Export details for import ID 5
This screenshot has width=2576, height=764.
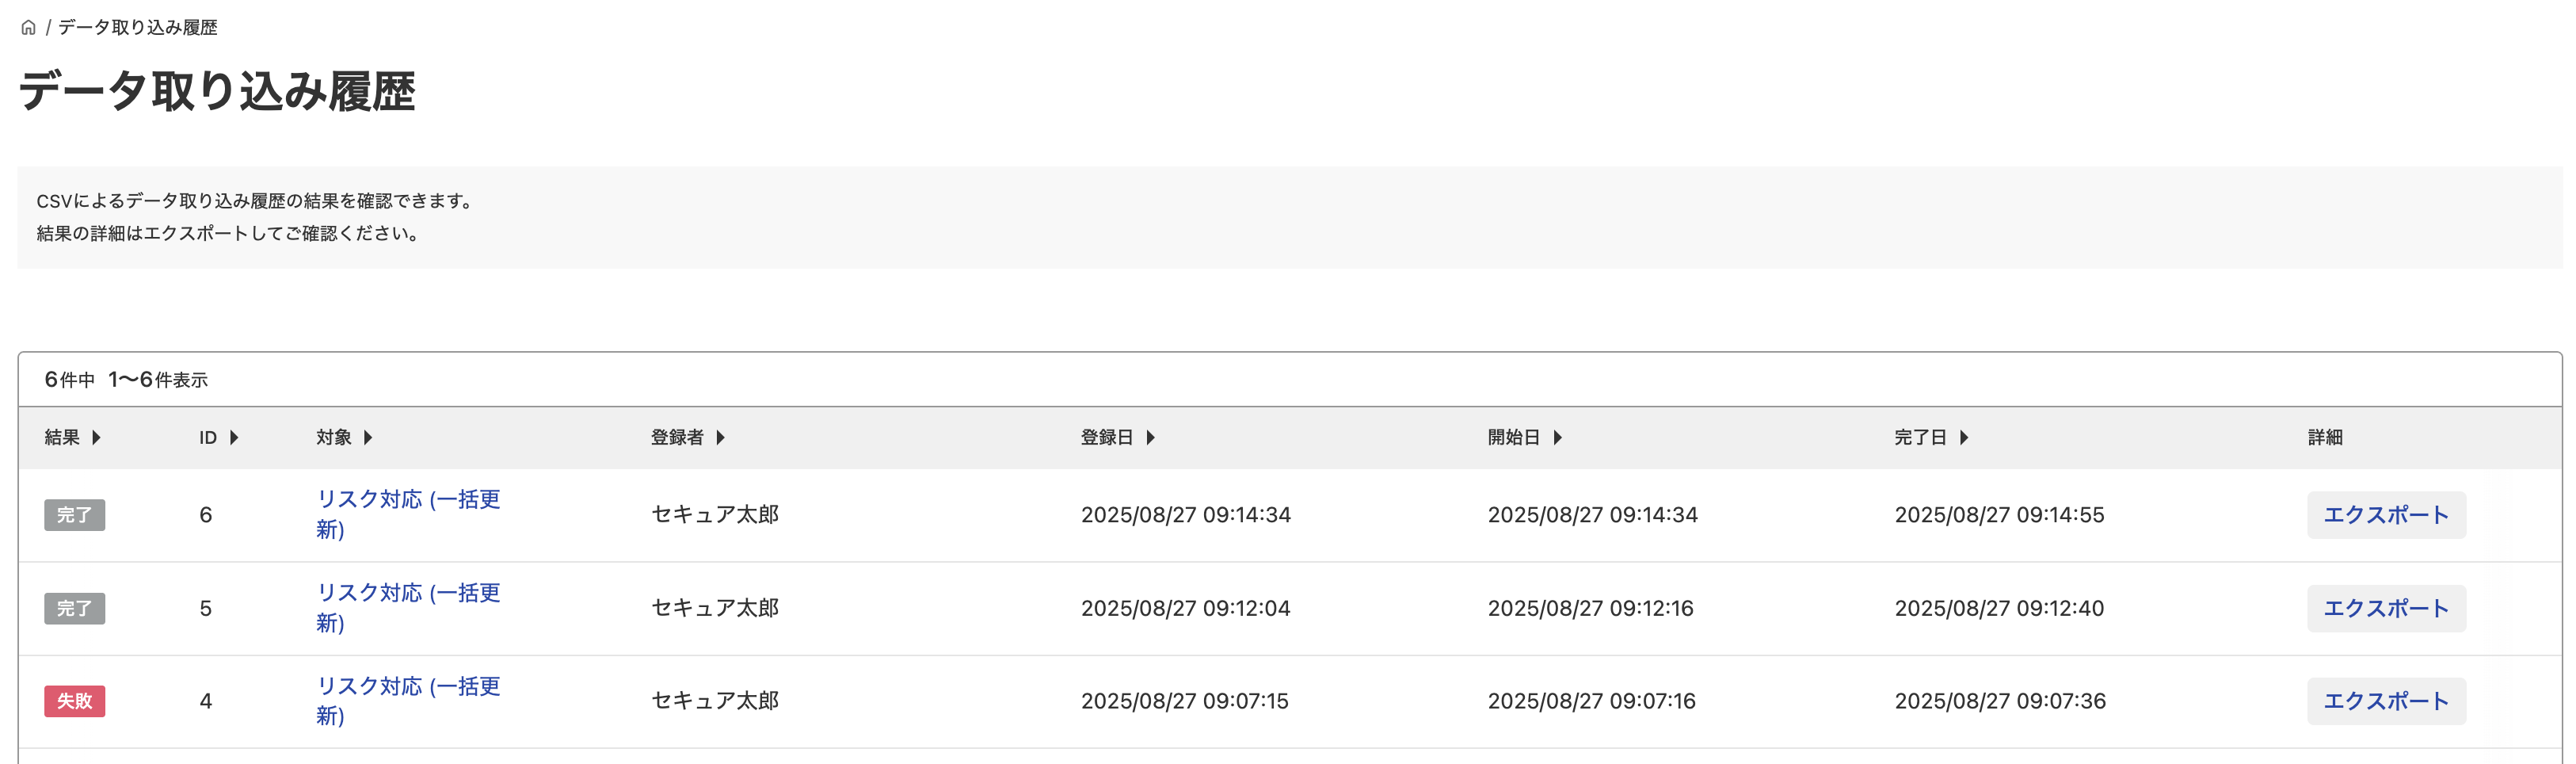(x=2385, y=608)
